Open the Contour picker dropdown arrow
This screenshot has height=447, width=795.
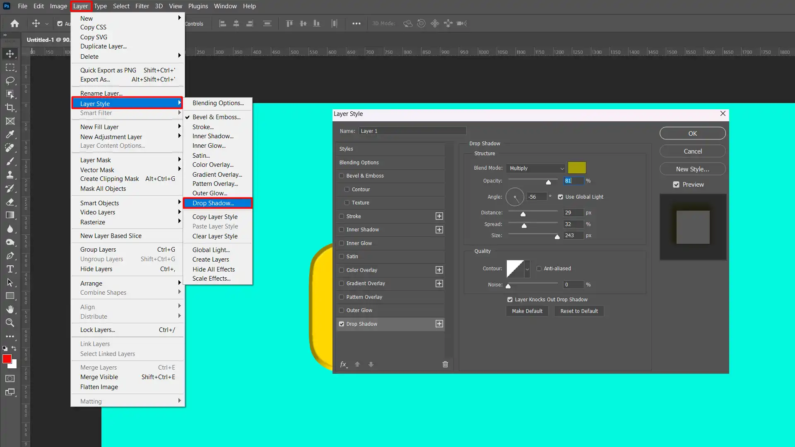click(x=527, y=269)
